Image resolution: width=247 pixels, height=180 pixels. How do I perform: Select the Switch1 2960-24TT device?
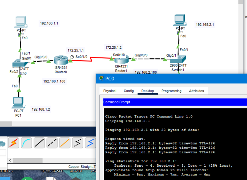(178, 59)
